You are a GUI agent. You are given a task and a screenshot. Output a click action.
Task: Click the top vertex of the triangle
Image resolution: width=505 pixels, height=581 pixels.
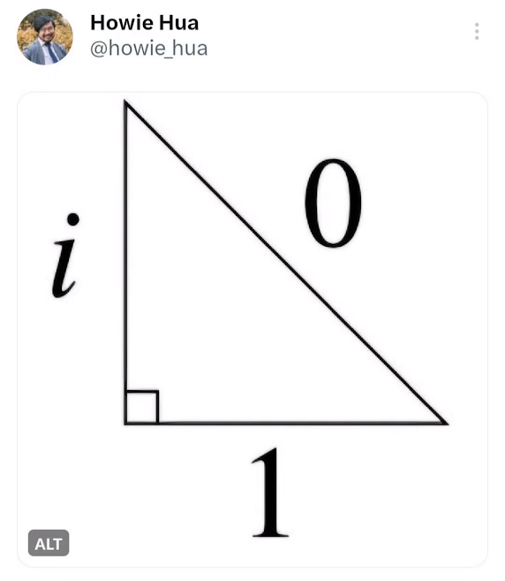click(125, 103)
